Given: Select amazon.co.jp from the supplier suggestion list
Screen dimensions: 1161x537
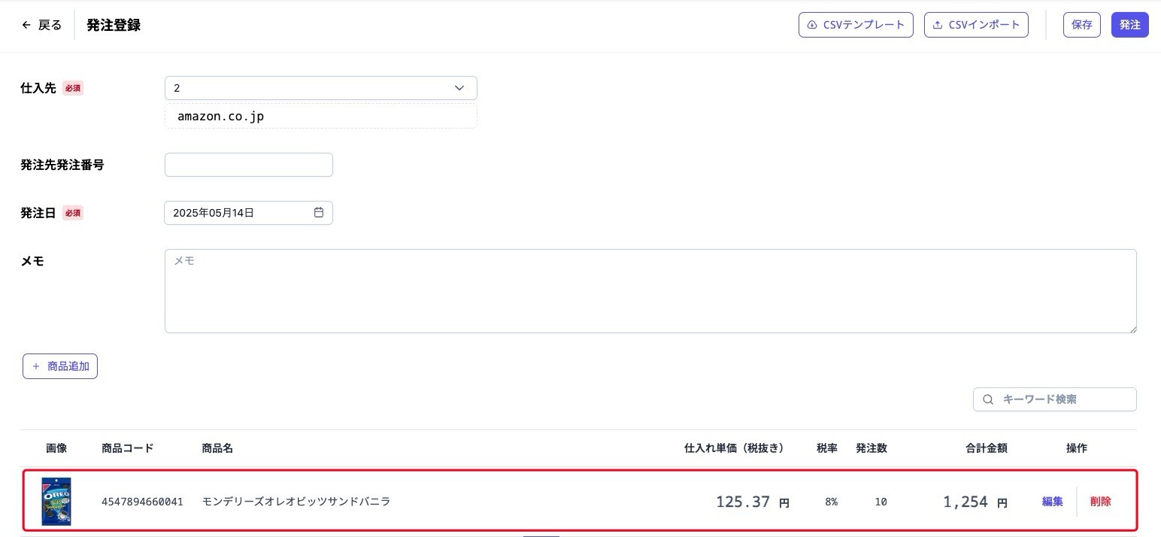Looking at the screenshot, I should click(220, 116).
